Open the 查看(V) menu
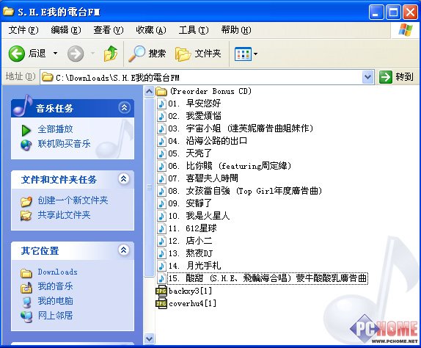Viewport: 421px width, 348px height. (109, 29)
